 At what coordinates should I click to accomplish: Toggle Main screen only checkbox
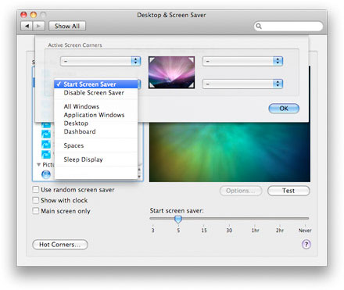[x=36, y=211]
